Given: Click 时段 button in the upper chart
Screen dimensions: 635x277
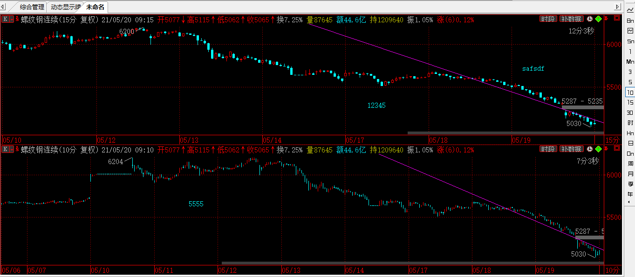Looking at the screenshot, I should tap(548, 19).
